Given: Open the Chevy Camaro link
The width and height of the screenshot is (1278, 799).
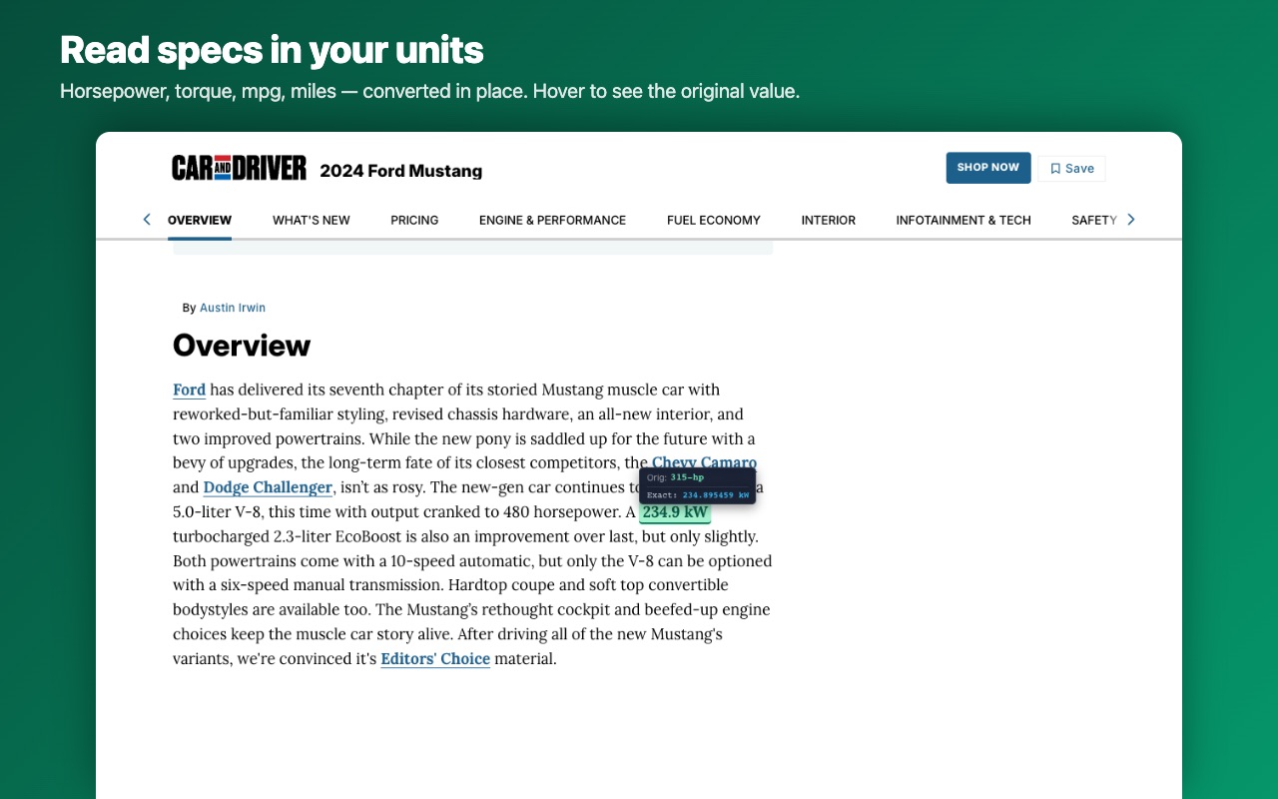Looking at the screenshot, I should coord(704,462).
